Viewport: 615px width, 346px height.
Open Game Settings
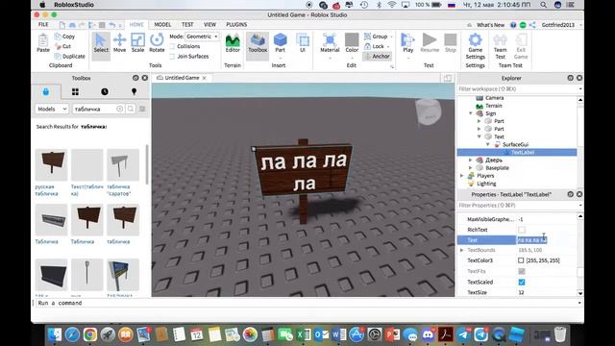coord(475,46)
